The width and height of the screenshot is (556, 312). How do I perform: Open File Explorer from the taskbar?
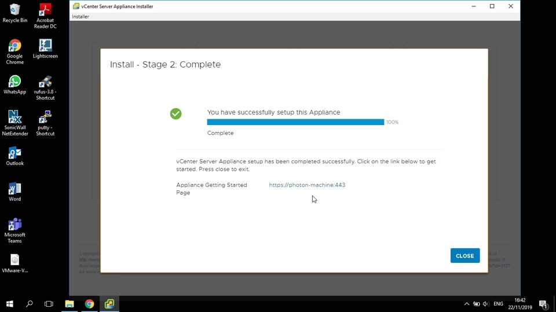[x=69, y=304]
